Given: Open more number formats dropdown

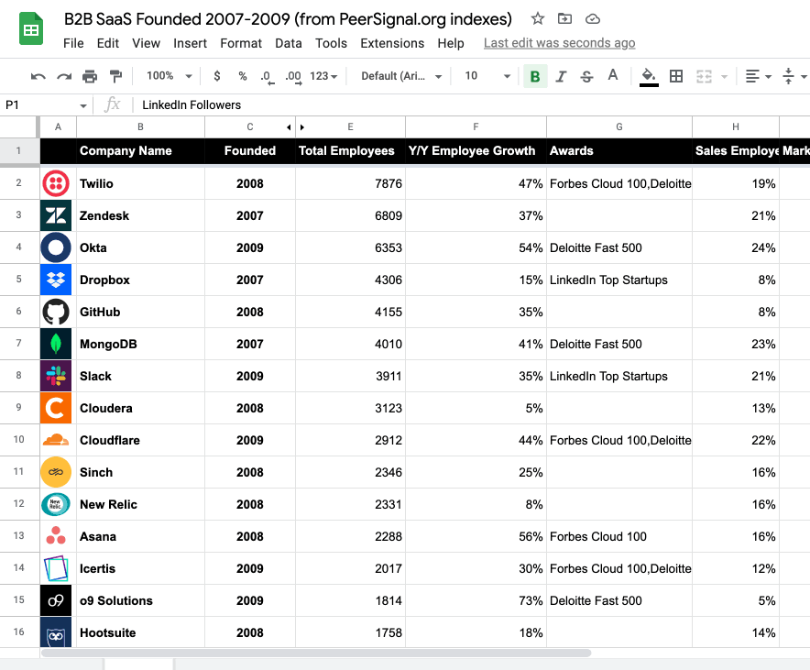Looking at the screenshot, I should [323, 76].
